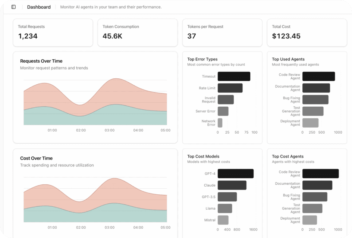Click the GPT-4 bar in Top Cost Models

(235, 174)
